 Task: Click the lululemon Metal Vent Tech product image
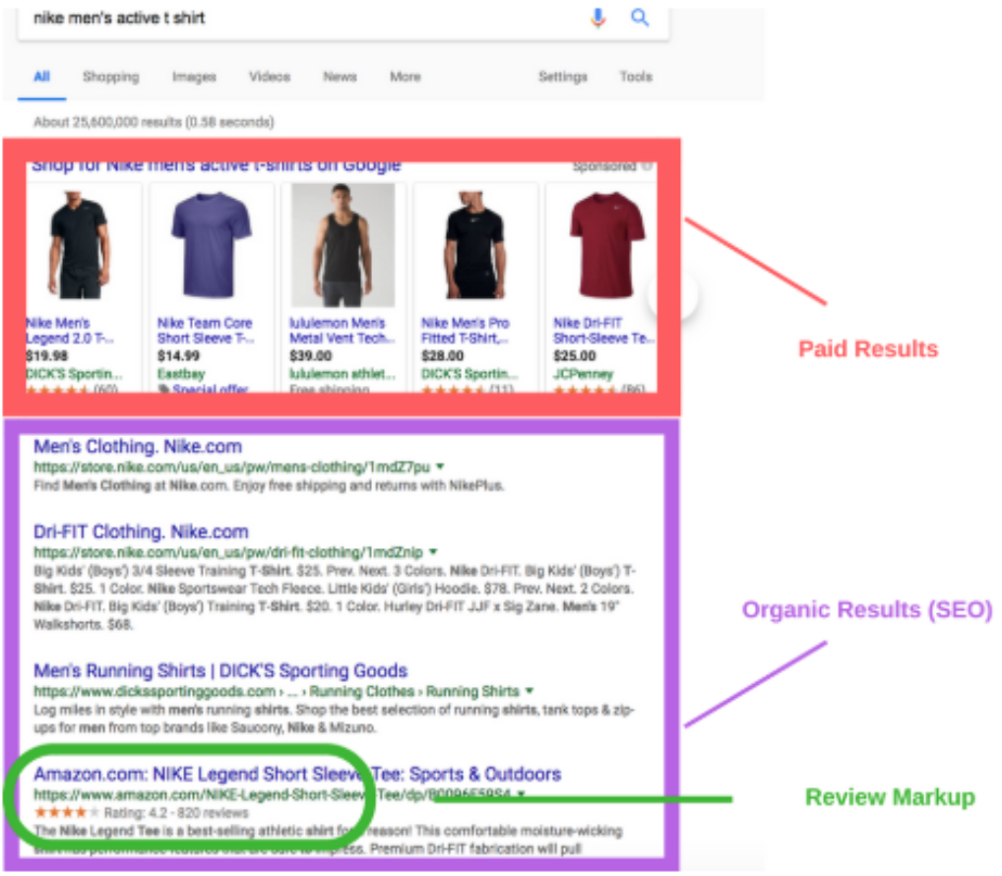[x=343, y=245]
